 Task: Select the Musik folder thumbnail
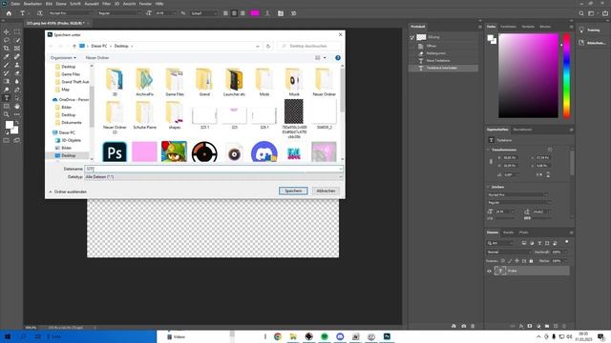coord(294,82)
